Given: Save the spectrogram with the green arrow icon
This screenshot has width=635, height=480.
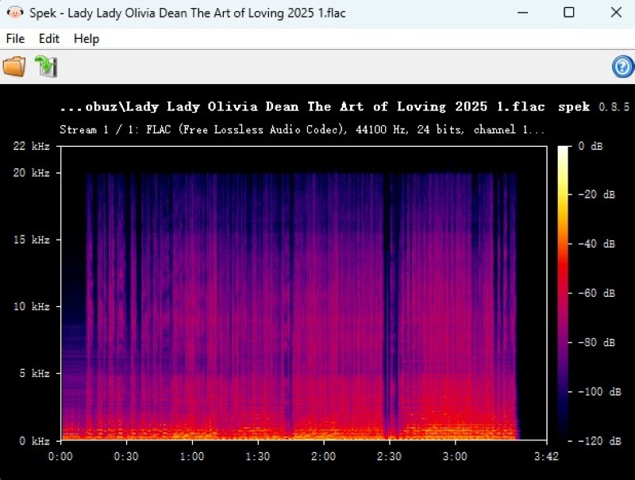Looking at the screenshot, I should (x=46, y=67).
